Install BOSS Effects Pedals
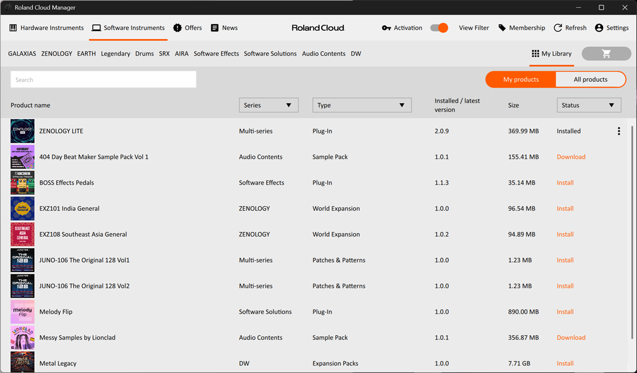Screen dimensions: 637x373 pyautogui.click(x=565, y=183)
